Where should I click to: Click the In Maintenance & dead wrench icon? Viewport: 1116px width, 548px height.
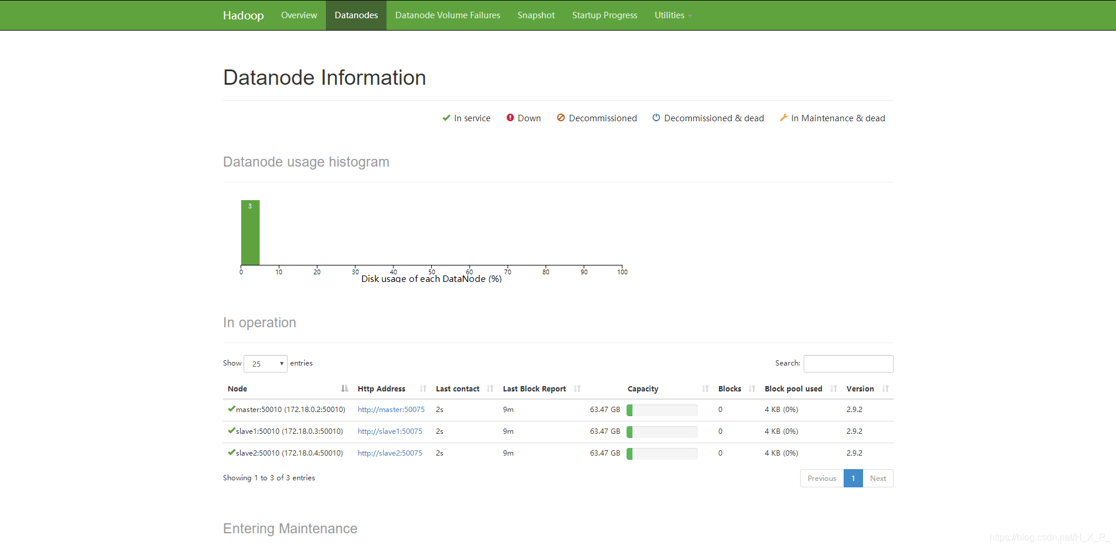[x=784, y=118]
